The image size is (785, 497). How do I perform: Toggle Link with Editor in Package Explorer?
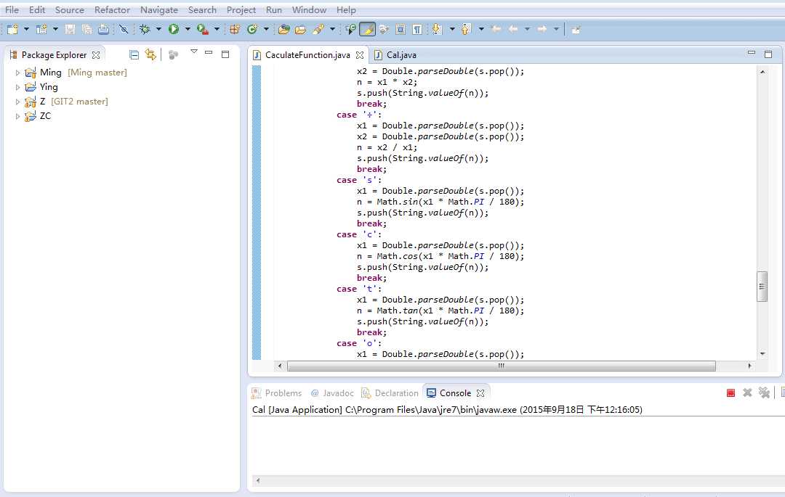(x=150, y=54)
